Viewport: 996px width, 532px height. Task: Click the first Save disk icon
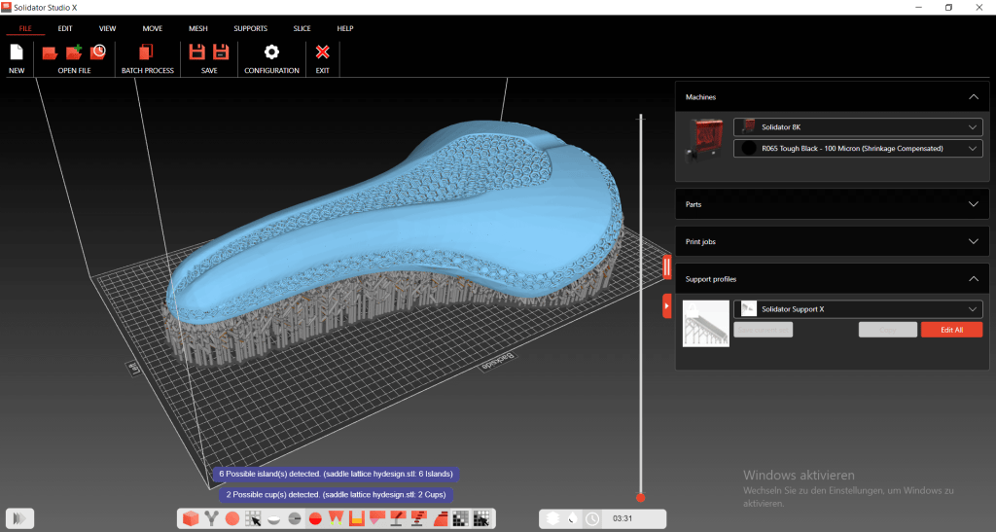(196, 53)
